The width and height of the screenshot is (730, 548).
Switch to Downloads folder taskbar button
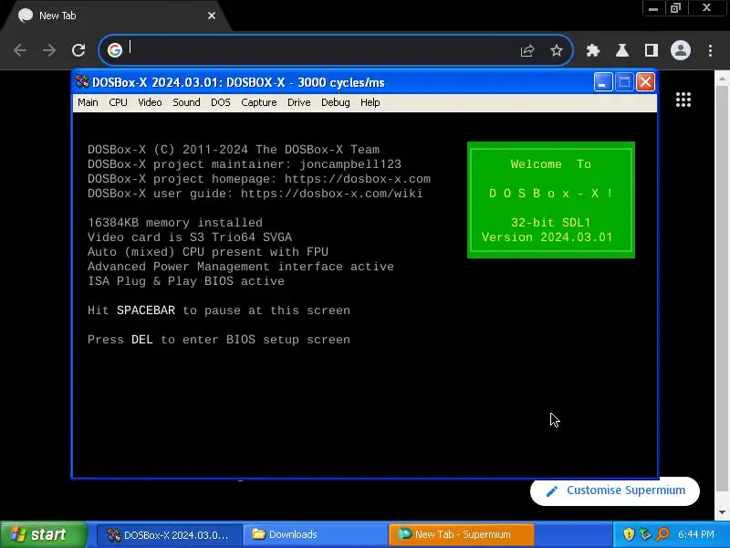315,534
